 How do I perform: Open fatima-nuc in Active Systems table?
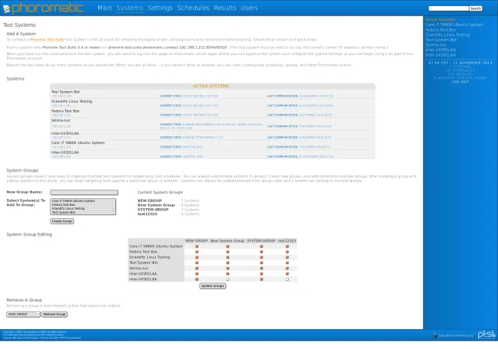point(61,121)
